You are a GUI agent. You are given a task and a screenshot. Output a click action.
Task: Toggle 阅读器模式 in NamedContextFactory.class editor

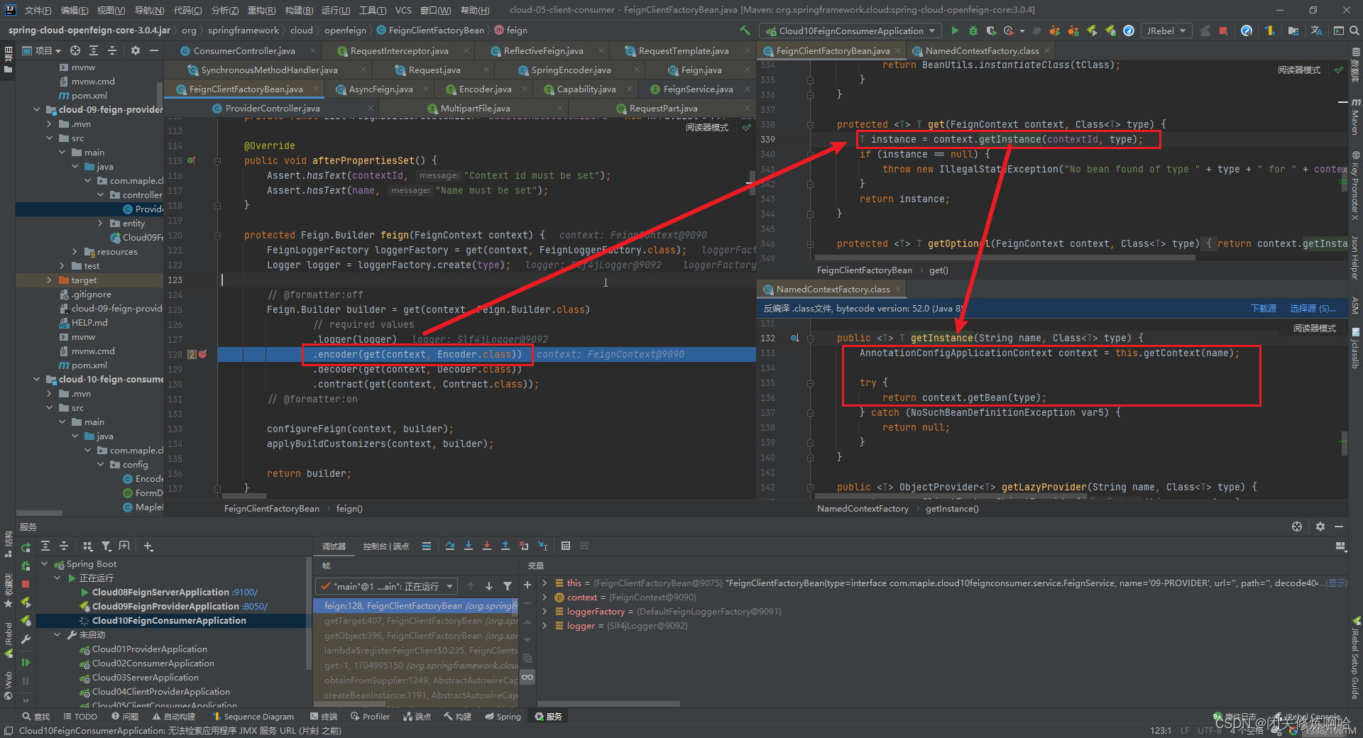click(x=1315, y=329)
